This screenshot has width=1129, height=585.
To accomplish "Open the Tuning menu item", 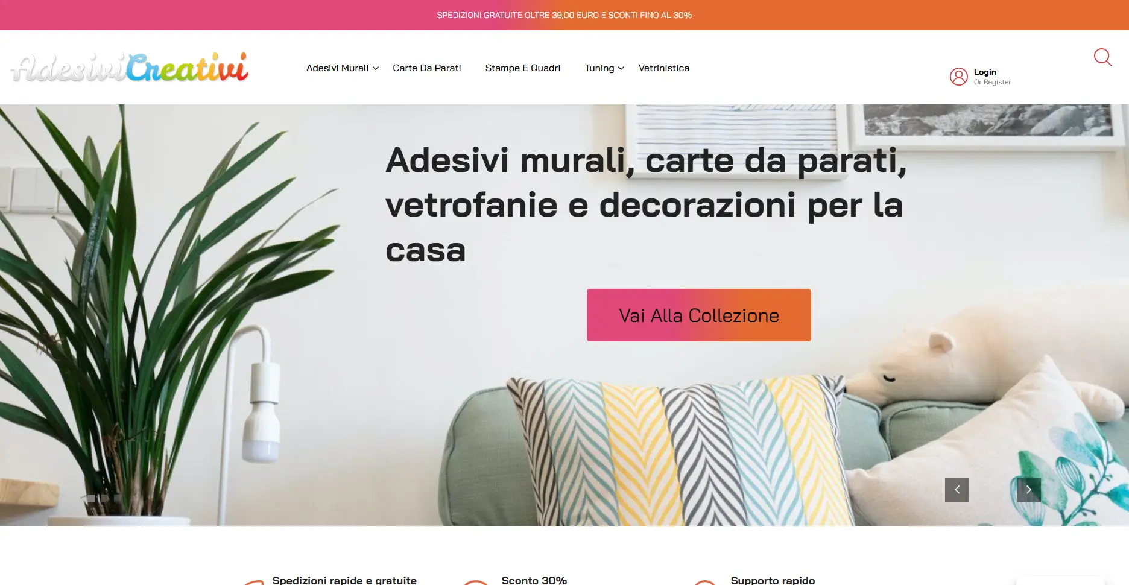I will click(599, 68).
